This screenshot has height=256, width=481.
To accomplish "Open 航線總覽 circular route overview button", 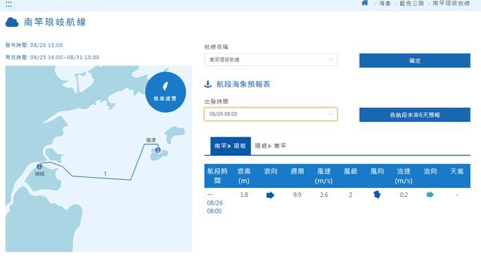I will point(166,92).
